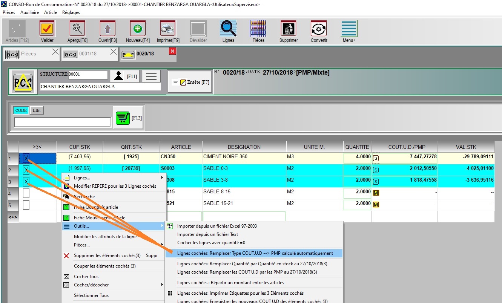The image size is (502, 303).
Task: Click the Ouvrir[F3] toolbar icon
Action: [107, 29]
